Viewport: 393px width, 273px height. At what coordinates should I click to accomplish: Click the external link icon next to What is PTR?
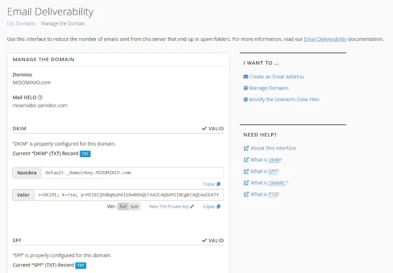[x=246, y=194]
